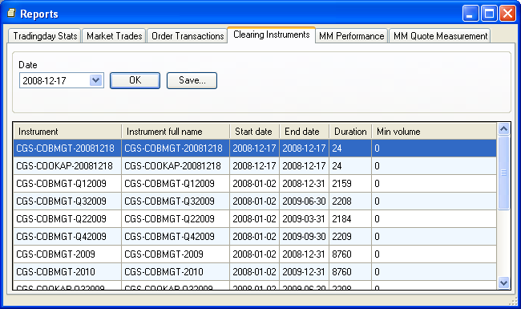Click the End date column header
Screen dimensions: 521x309
(304, 132)
